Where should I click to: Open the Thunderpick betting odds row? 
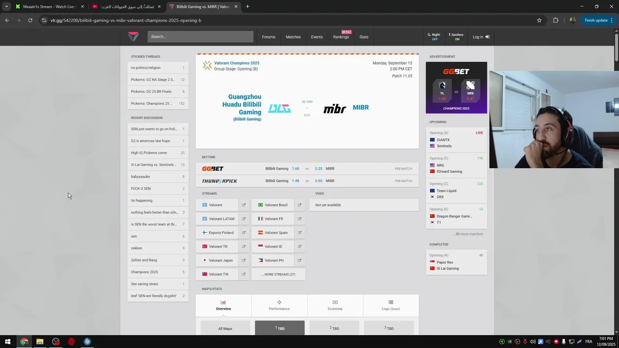[x=307, y=181]
